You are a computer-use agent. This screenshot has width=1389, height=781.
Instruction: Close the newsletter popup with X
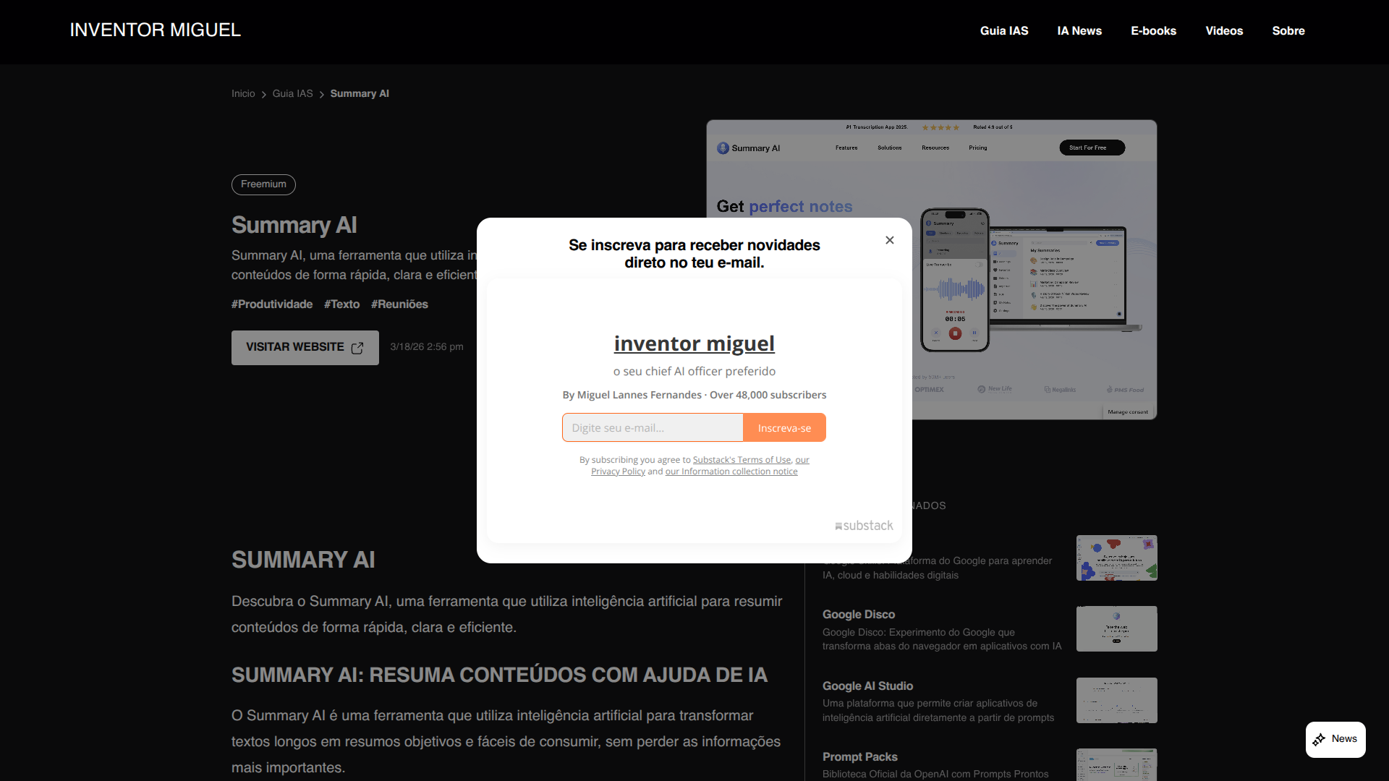(x=889, y=240)
